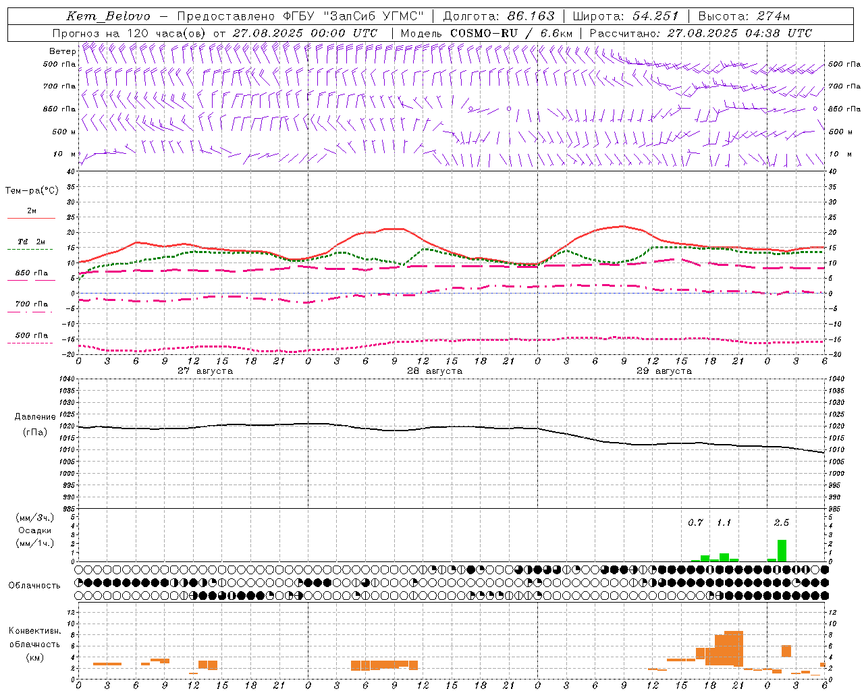
Task: Click the 500 гПа dotted temperature legend entry
Action: click(x=31, y=335)
